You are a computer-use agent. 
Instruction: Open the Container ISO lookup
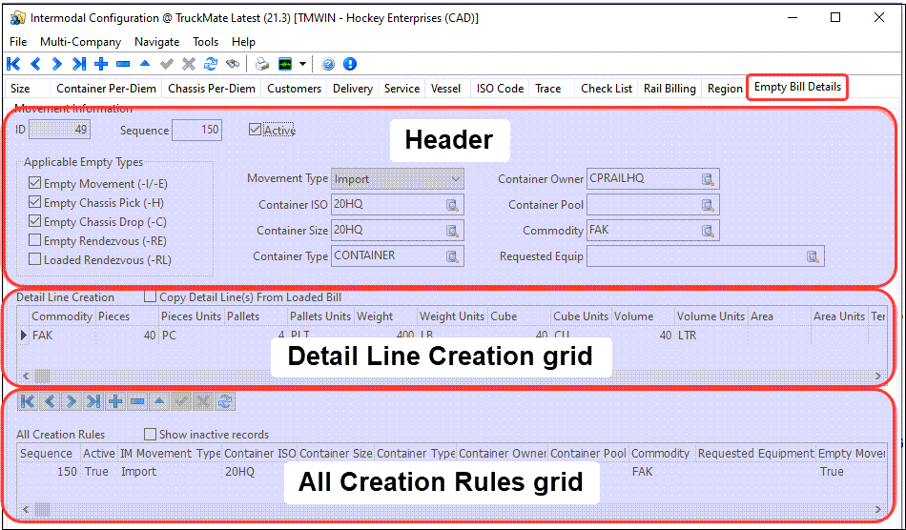(x=452, y=205)
